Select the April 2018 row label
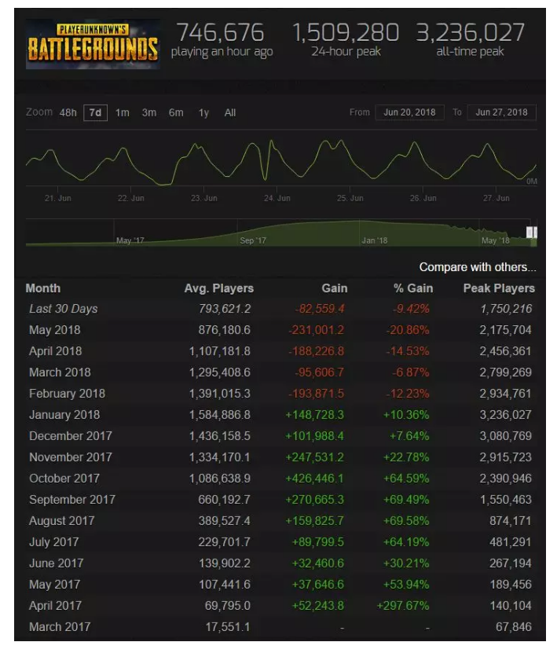Viewport: 557px width, 653px height. 55,351
